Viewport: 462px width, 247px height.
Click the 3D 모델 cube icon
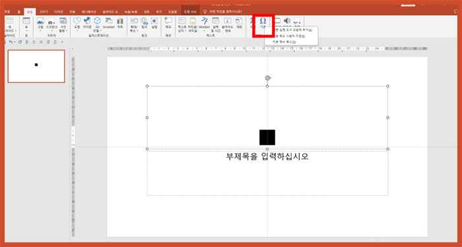(x=97, y=20)
